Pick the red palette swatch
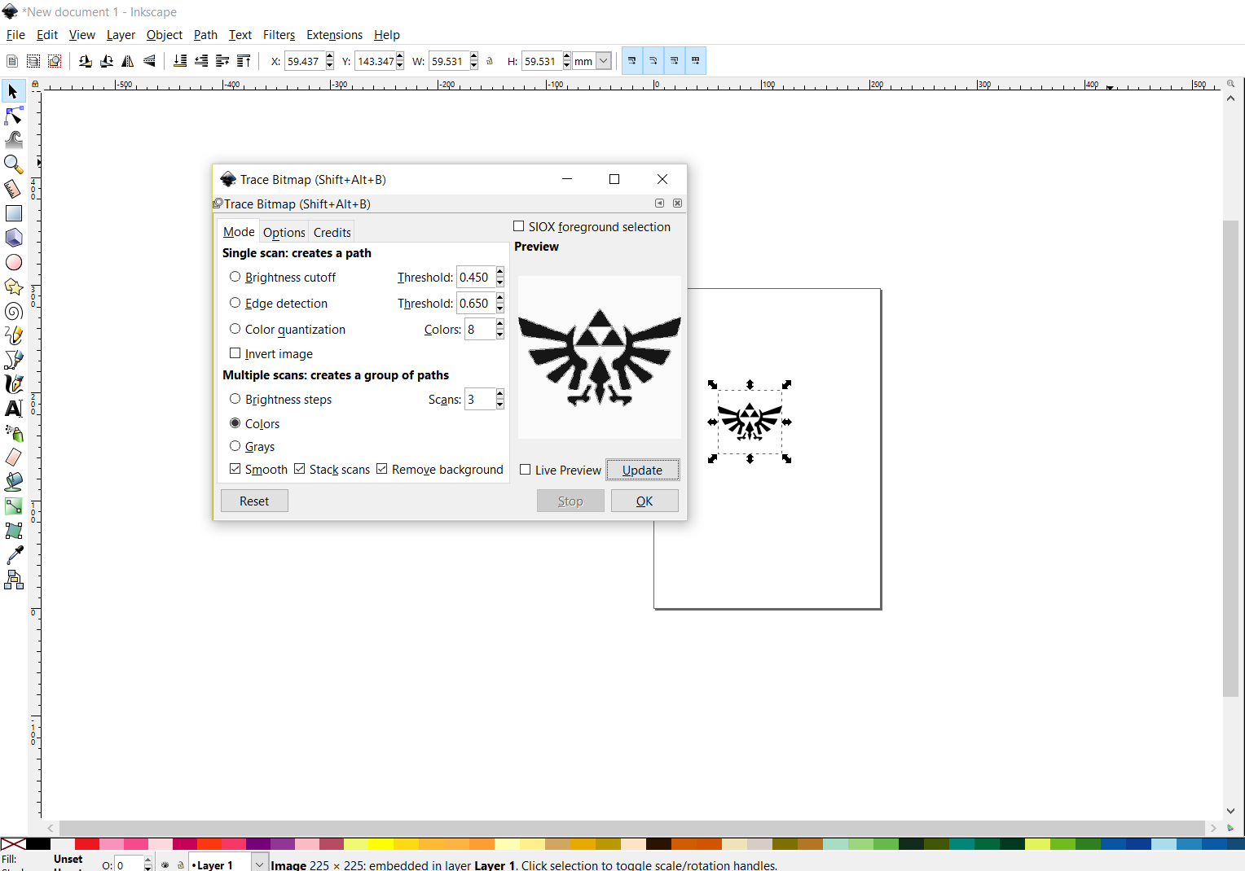Screen dimensions: 1245x871 pyautogui.click(x=87, y=844)
